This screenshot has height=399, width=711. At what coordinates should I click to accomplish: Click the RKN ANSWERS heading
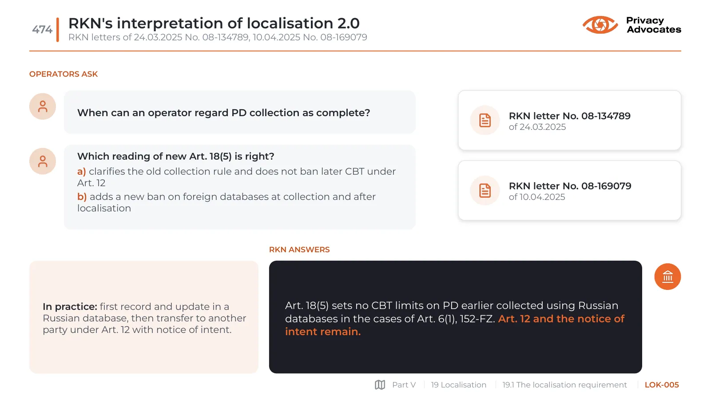[x=299, y=250]
